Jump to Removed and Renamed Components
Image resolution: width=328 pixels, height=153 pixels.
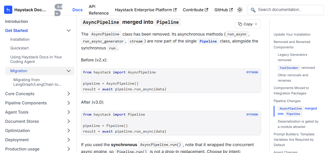[292, 45]
